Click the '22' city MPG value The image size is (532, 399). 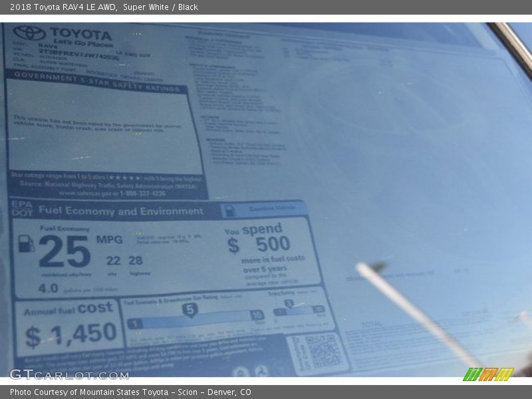coord(113,261)
